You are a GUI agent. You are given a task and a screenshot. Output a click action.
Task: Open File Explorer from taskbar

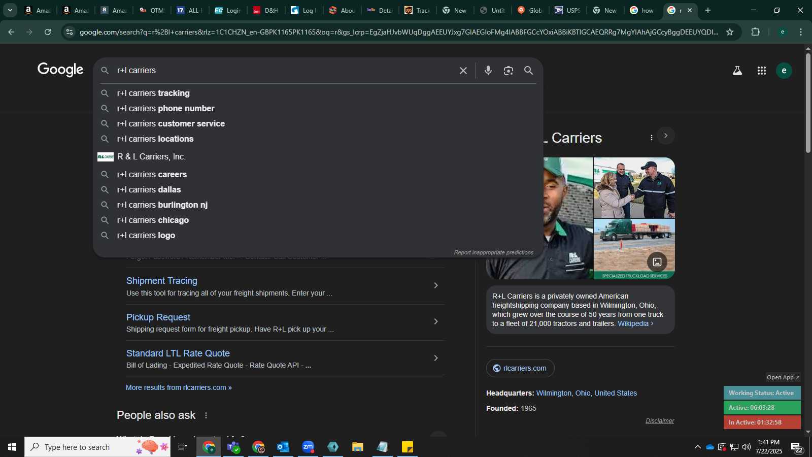(358, 447)
